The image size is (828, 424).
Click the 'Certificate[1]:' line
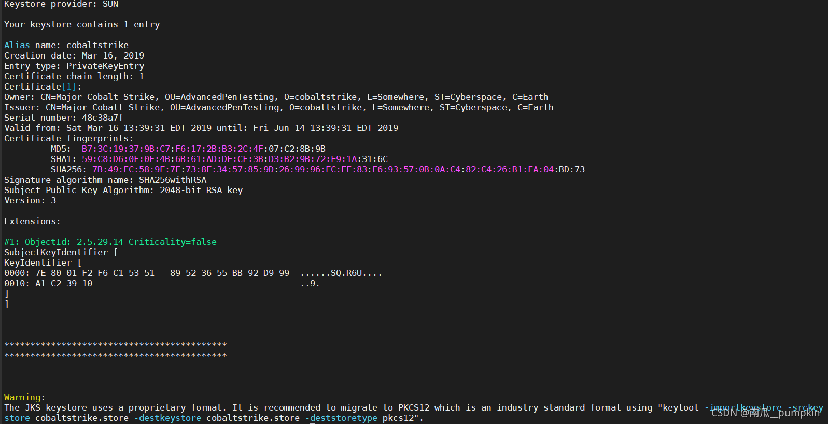tap(43, 87)
